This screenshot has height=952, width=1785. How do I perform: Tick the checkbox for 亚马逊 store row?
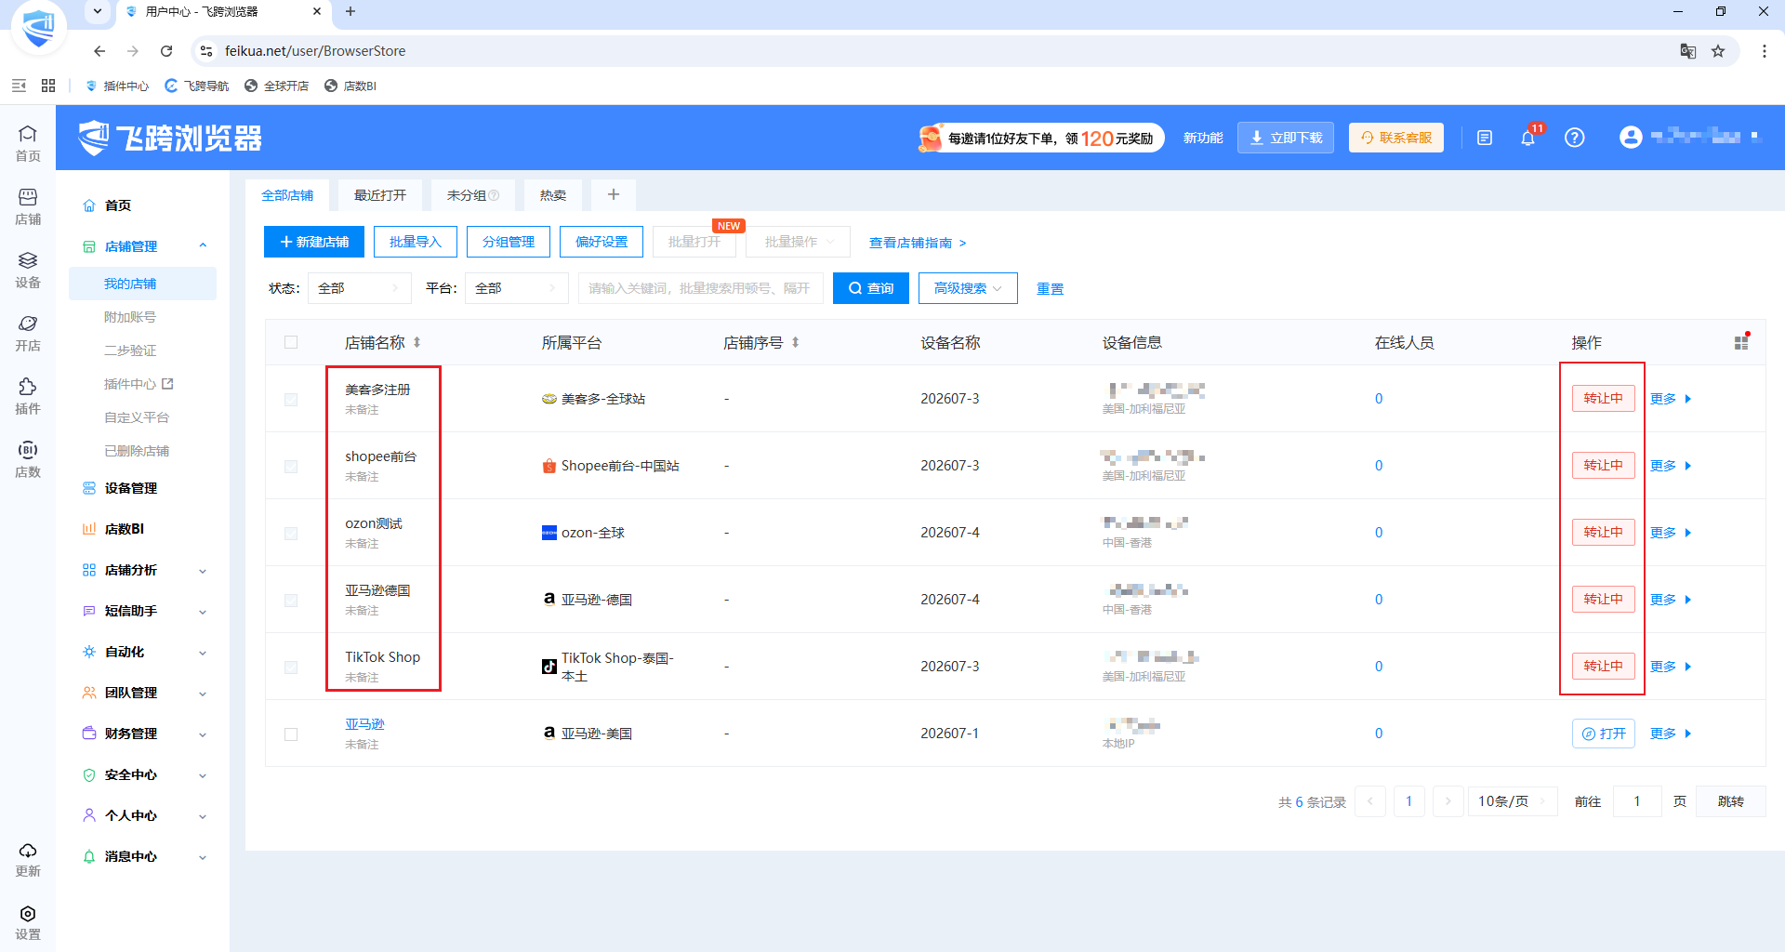pos(291,734)
